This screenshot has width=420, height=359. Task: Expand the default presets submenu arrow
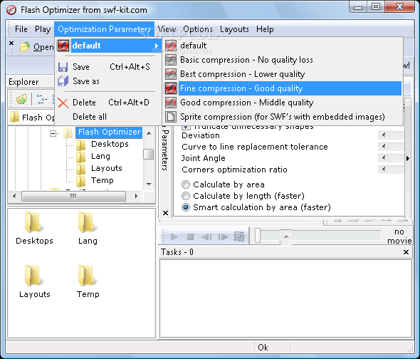click(x=157, y=46)
